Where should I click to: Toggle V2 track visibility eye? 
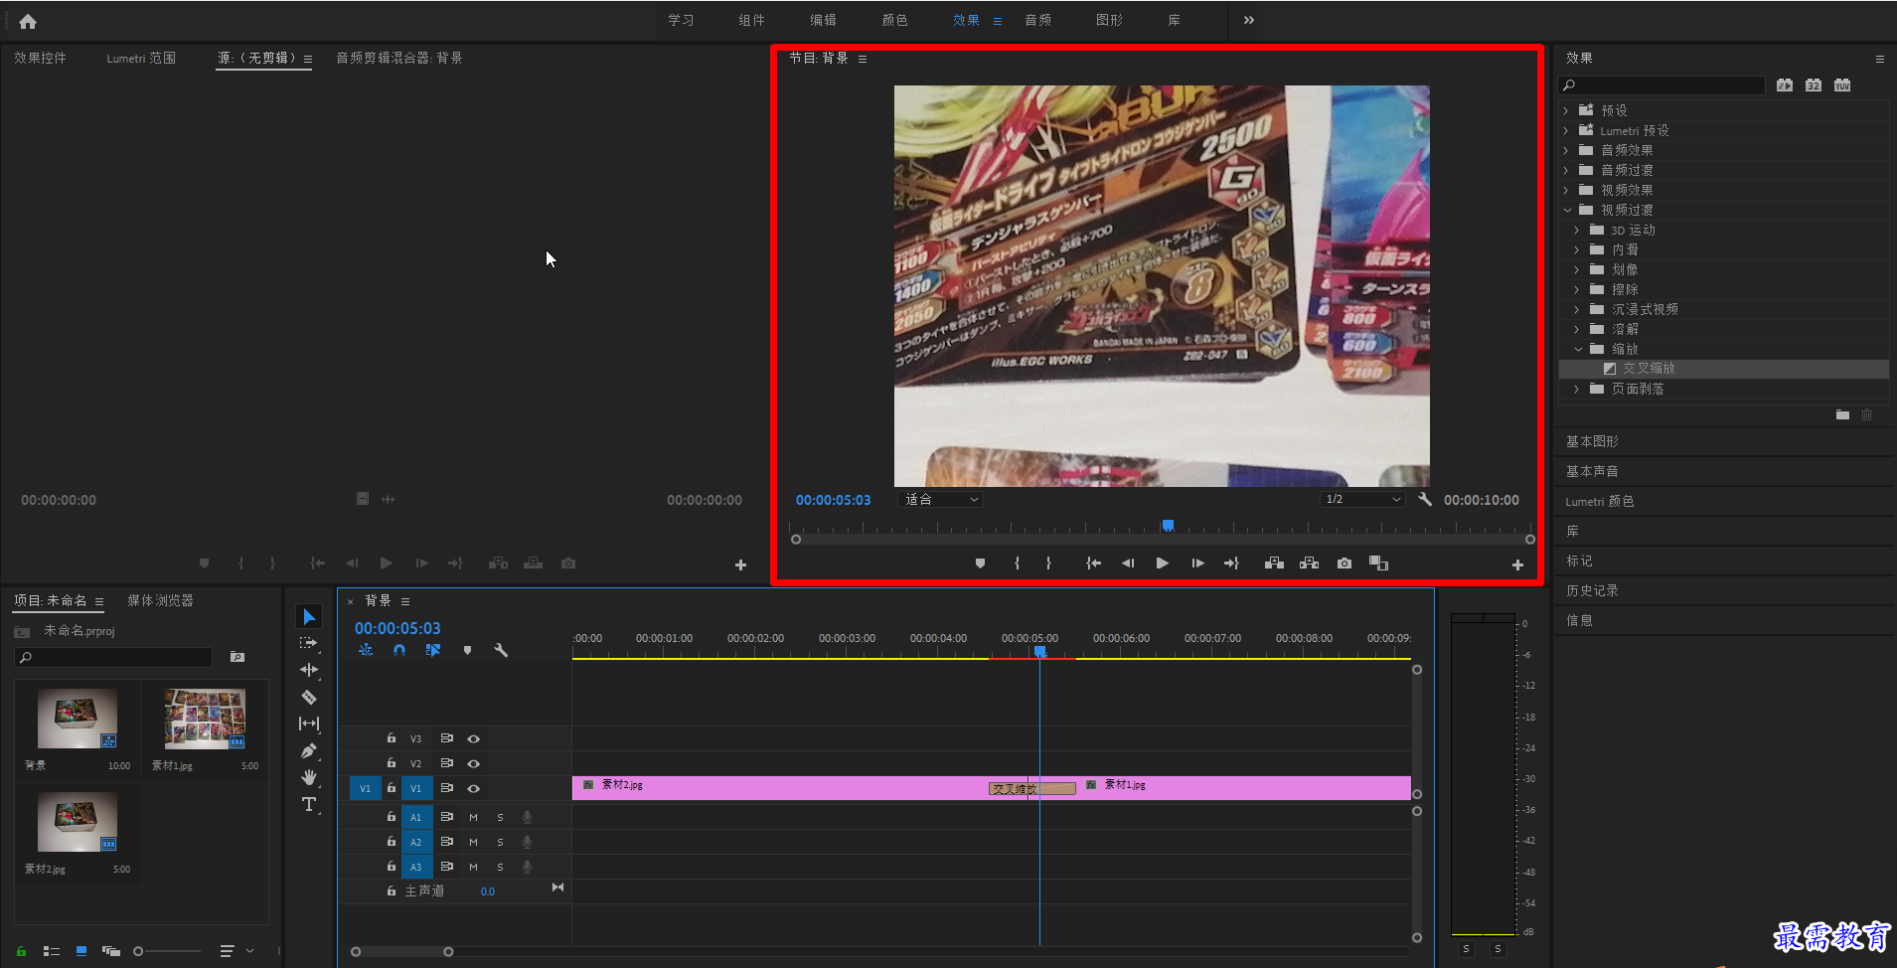pyautogui.click(x=474, y=763)
